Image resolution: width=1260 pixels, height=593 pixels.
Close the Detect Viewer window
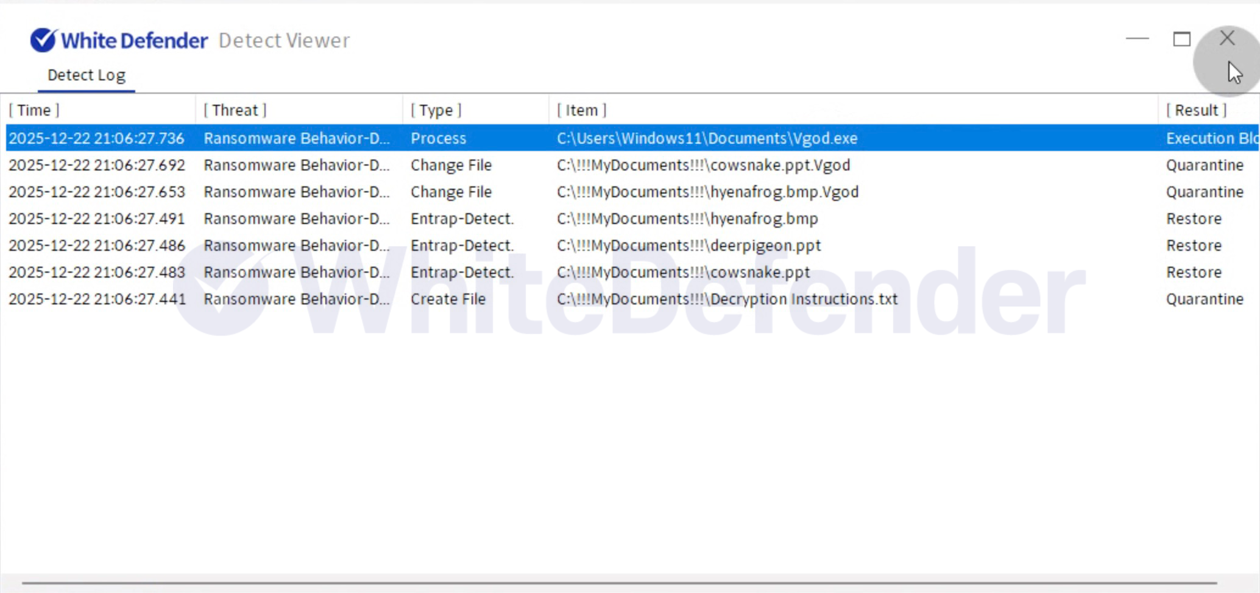(1226, 38)
